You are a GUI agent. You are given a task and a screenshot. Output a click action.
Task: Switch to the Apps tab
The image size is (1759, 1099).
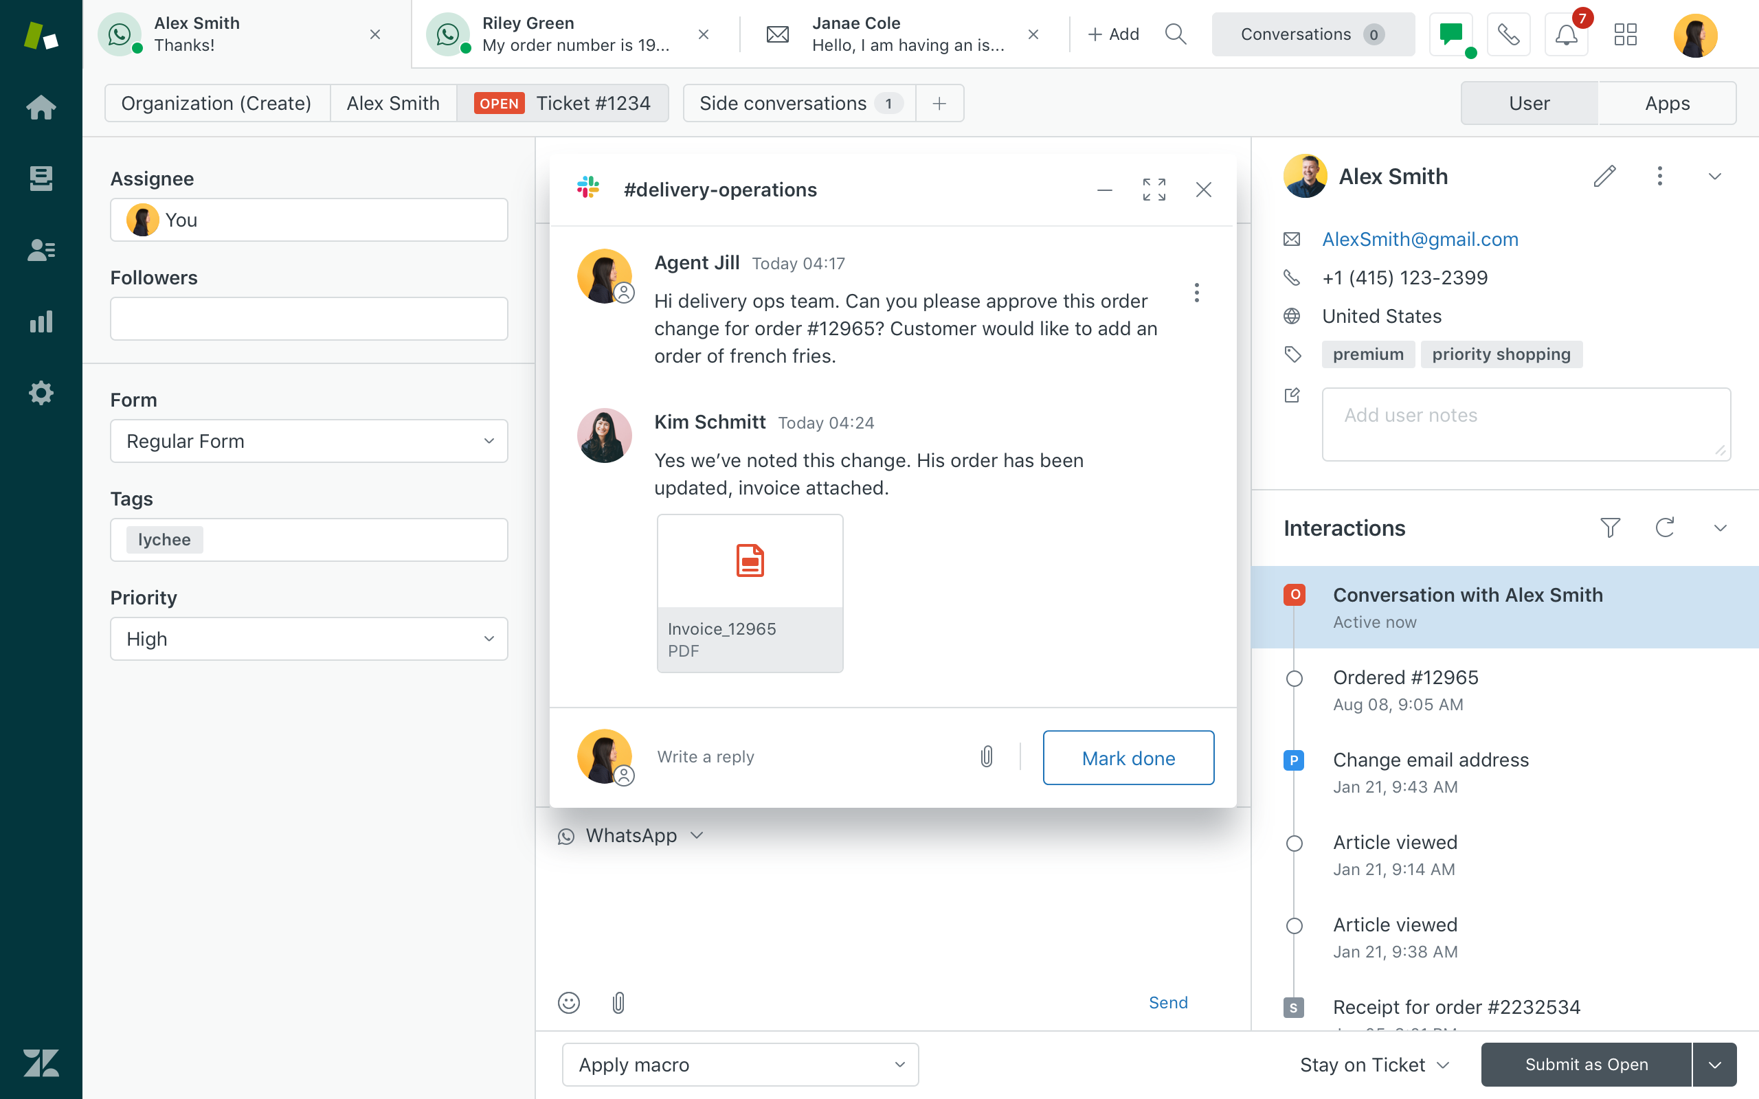click(x=1668, y=102)
